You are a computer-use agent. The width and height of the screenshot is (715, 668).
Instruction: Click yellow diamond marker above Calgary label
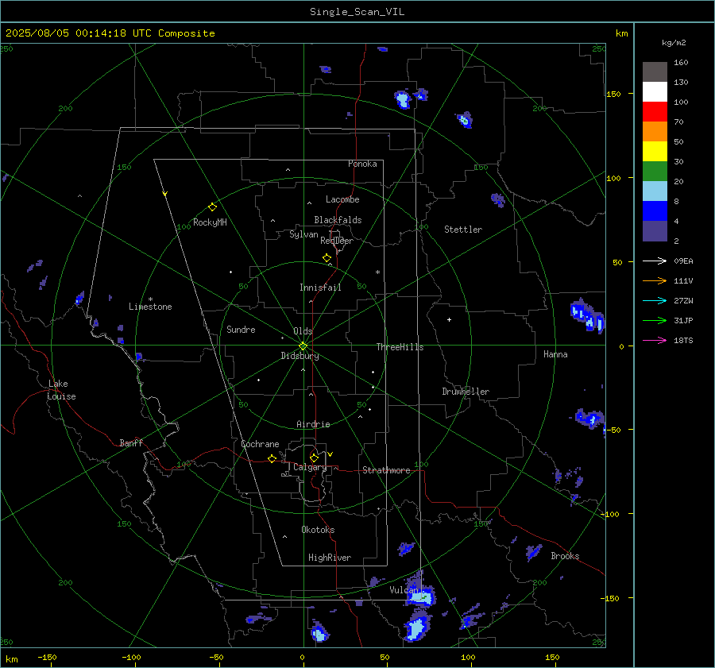pos(314,458)
